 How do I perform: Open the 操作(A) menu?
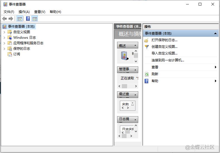[x=24, y=12]
